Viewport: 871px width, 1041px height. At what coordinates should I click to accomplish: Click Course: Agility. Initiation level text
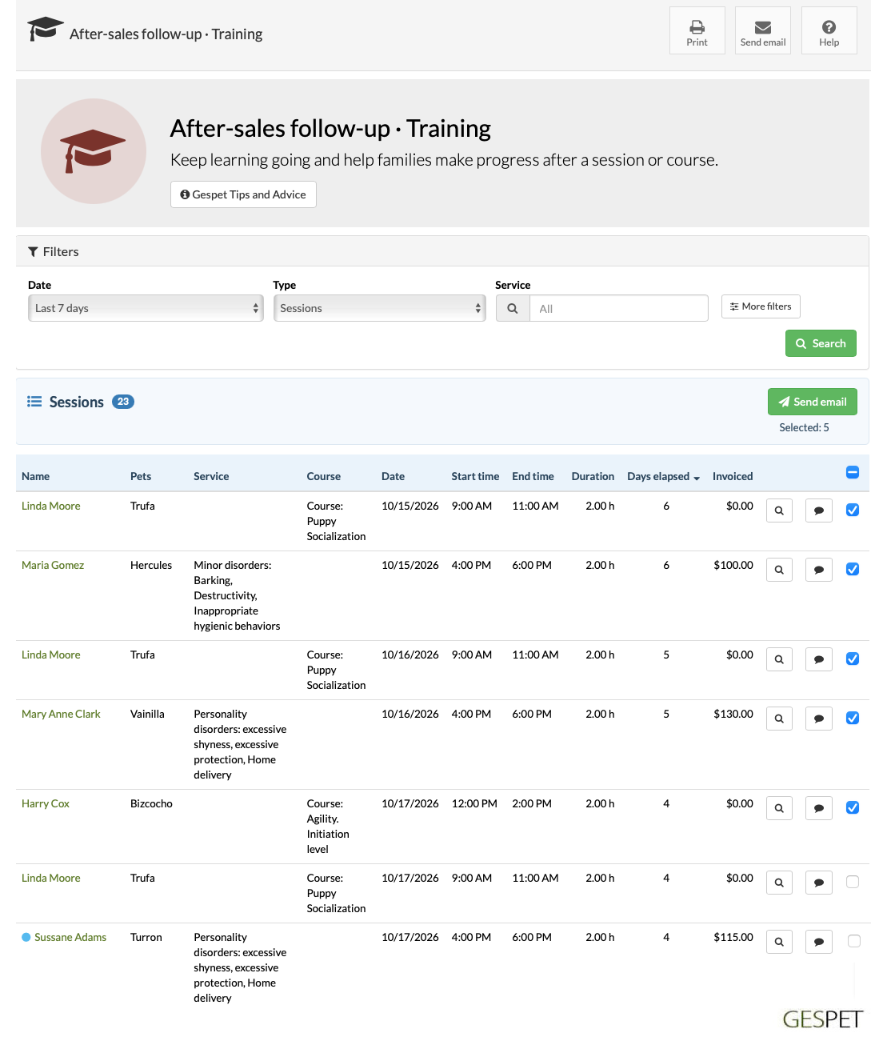(328, 827)
